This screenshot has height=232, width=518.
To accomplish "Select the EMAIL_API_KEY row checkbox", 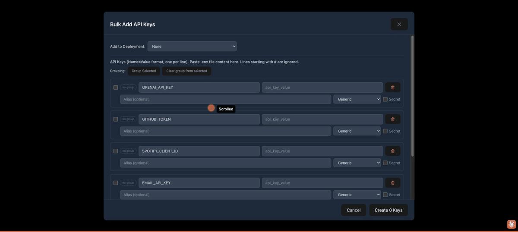I will point(116,183).
